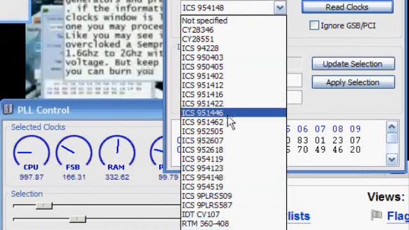Select highlighted ICS 951446 entry
Viewport: 409px width, 230px height.
click(233, 113)
